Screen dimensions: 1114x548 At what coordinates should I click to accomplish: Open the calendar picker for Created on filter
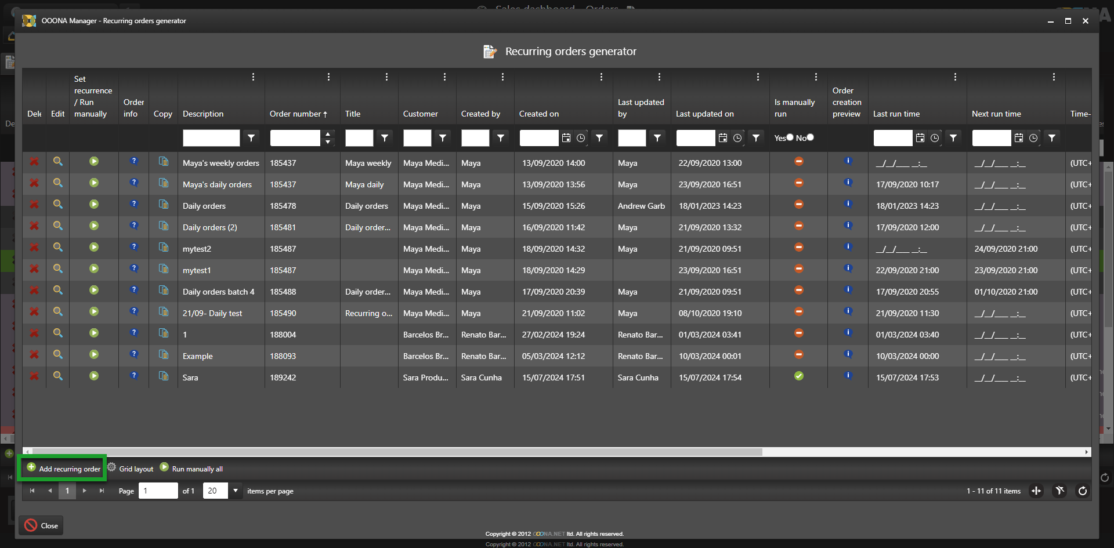[566, 138]
